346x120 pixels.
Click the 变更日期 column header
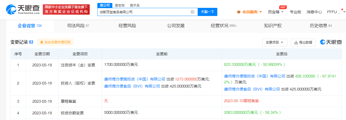42,54
